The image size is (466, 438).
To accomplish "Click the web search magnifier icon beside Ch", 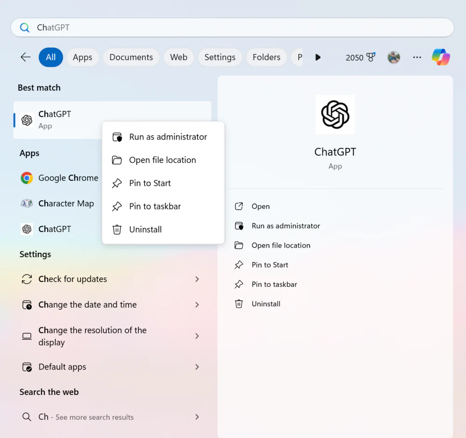I will click(27, 417).
